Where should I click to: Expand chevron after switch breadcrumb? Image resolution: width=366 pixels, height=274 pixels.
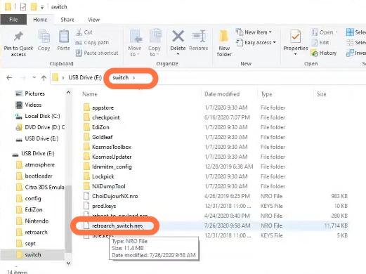pos(133,78)
